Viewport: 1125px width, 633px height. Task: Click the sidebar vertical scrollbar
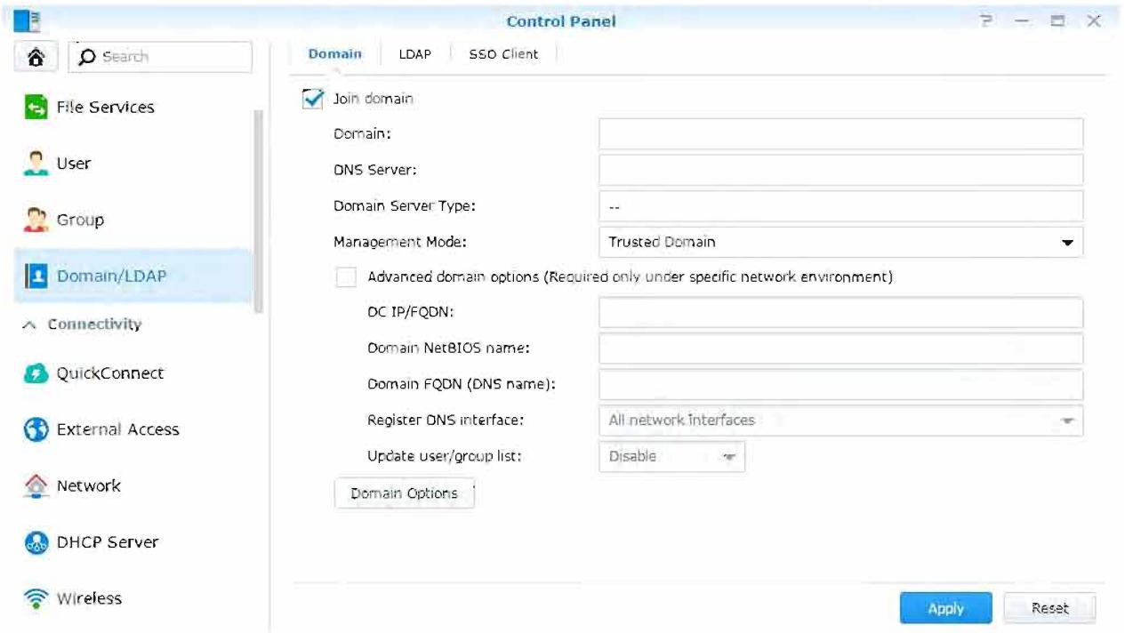[x=259, y=211]
